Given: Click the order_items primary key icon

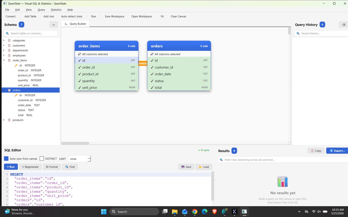Looking at the screenshot, I should pyautogui.click(x=16, y=65).
